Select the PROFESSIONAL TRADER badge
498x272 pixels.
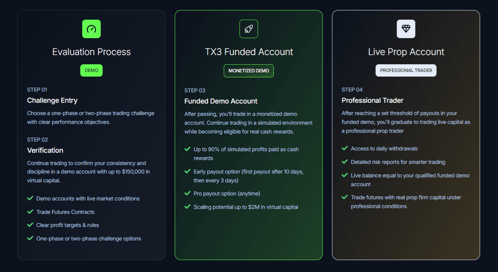tap(406, 70)
